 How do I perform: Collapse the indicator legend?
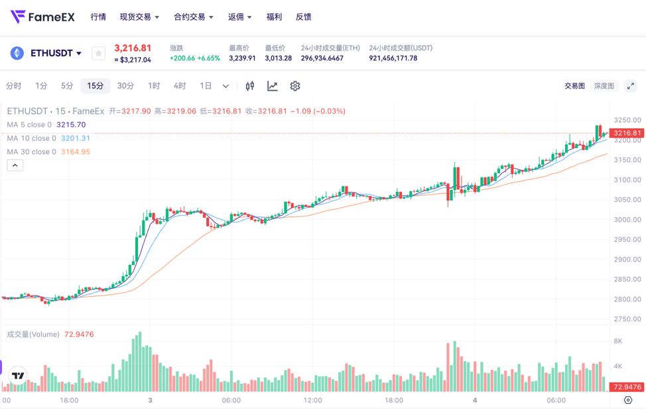(15, 165)
